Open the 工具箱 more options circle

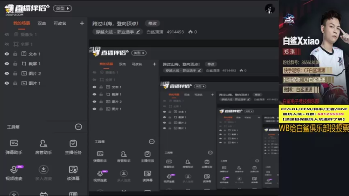click(79, 127)
